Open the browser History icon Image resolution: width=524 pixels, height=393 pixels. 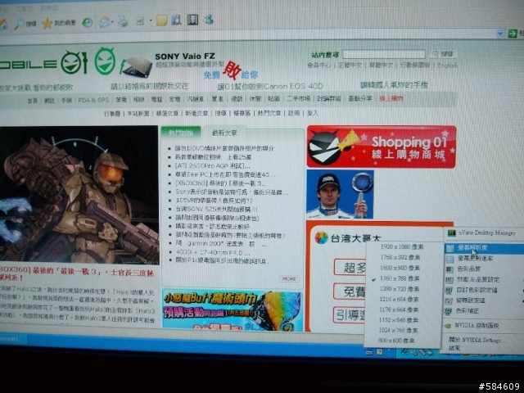(88, 22)
